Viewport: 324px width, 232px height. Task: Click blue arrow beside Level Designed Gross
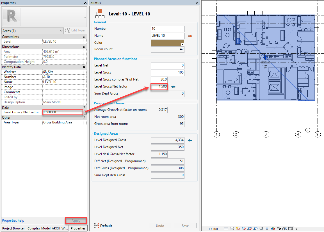pos(190,140)
